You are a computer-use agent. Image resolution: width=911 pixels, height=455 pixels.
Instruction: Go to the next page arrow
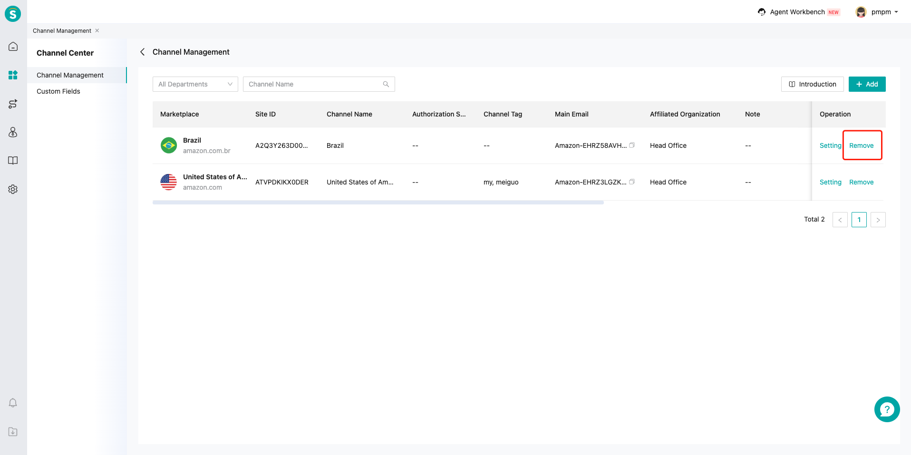click(x=878, y=220)
